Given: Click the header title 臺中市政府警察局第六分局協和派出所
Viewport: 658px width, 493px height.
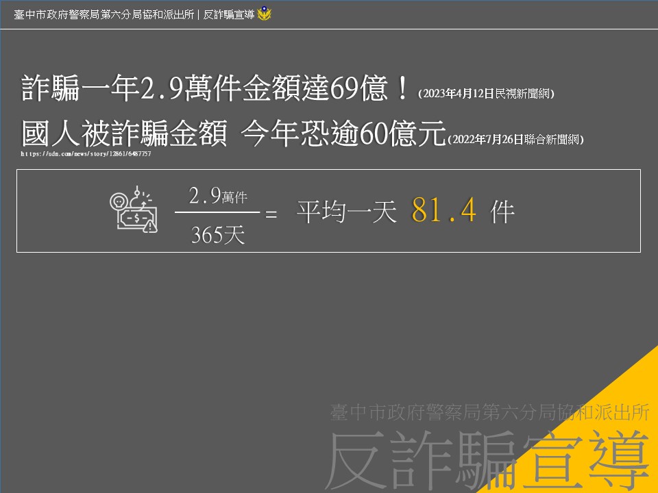Looking at the screenshot, I should [103, 14].
